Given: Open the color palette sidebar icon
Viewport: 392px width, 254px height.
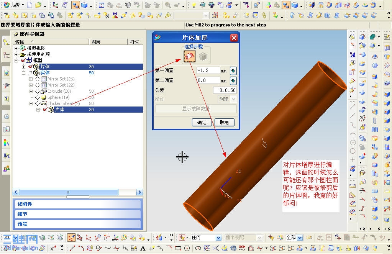Looking at the screenshot, I should click(x=7, y=143).
